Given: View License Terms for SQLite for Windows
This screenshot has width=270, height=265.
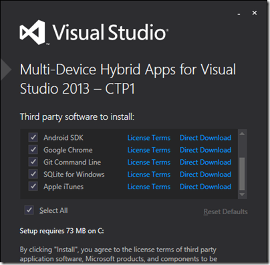Looking at the screenshot, I should pyautogui.click(x=149, y=174).
